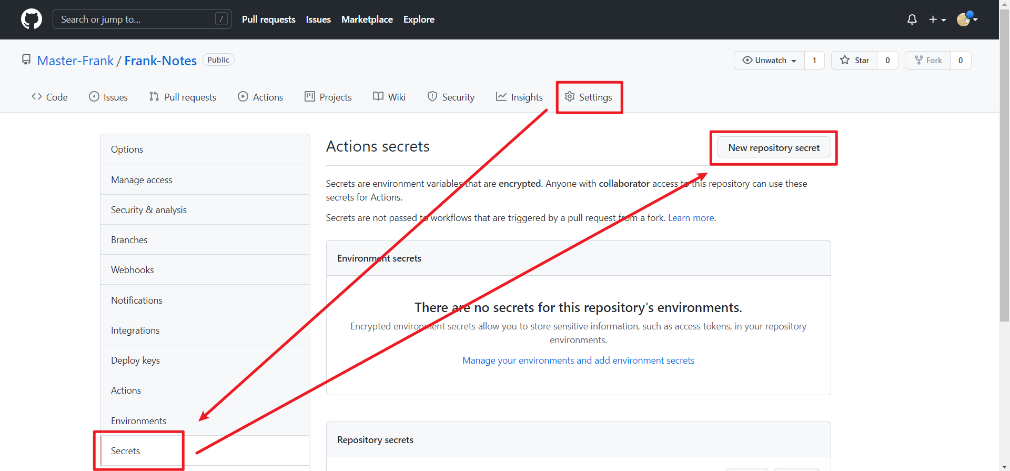Screen dimensions: 1010x471
Task: Open Security & analysis in sidebar
Action: pos(205,209)
